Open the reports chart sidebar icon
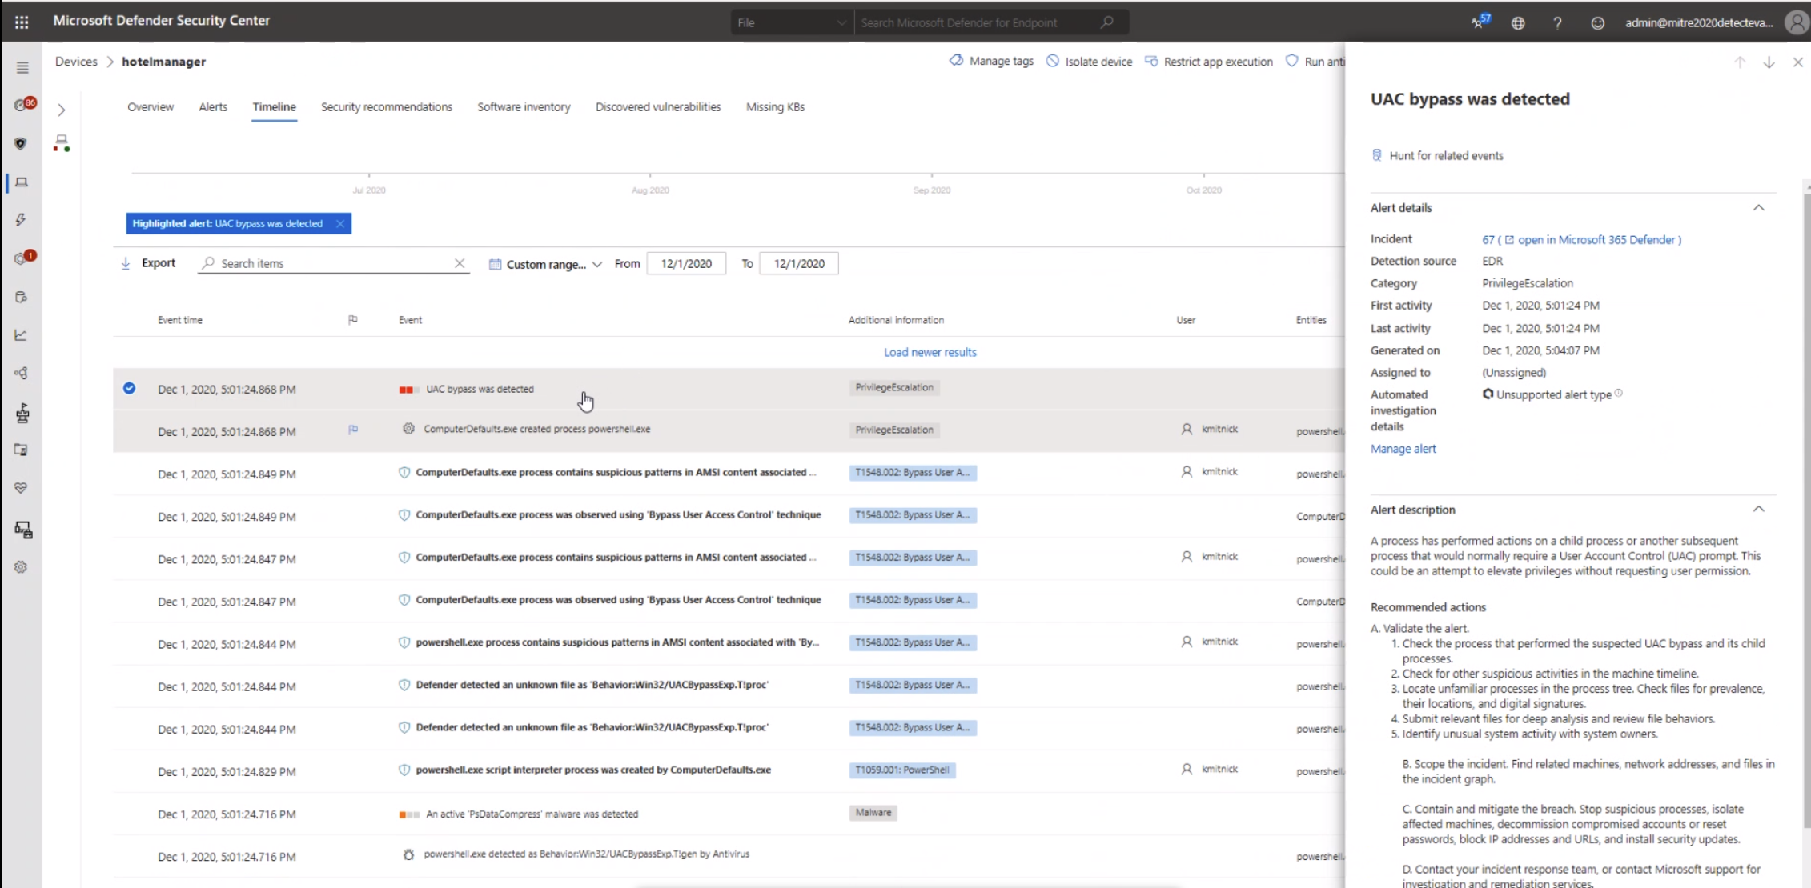 (x=21, y=335)
